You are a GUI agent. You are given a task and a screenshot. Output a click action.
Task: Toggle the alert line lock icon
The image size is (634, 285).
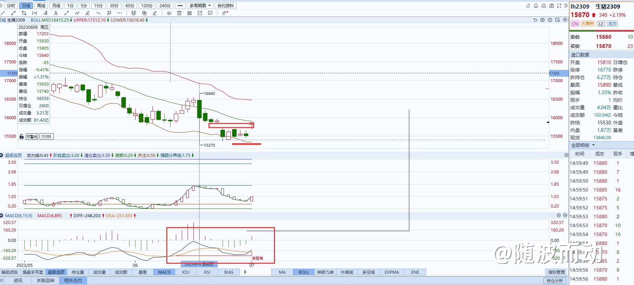[x=22, y=136]
